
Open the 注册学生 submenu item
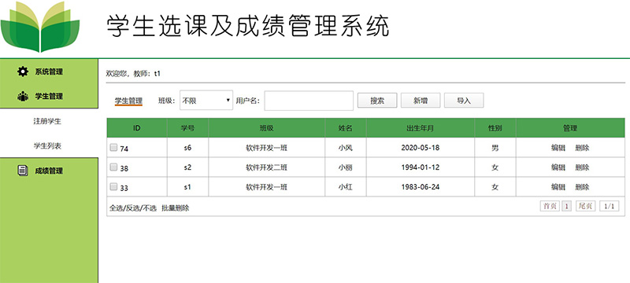pos(47,121)
